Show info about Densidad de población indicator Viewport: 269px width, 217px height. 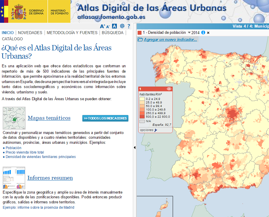point(203,33)
